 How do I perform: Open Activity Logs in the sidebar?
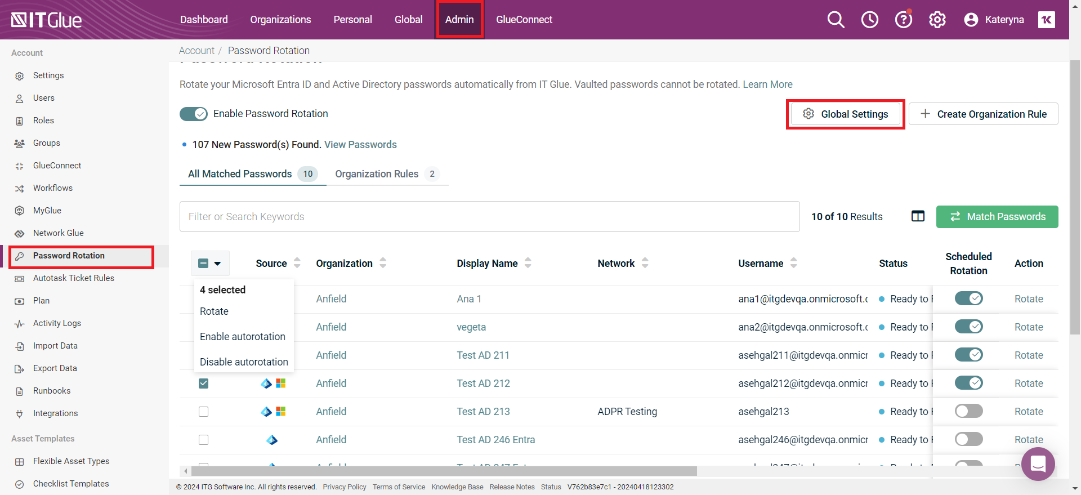tap(57, 323)
